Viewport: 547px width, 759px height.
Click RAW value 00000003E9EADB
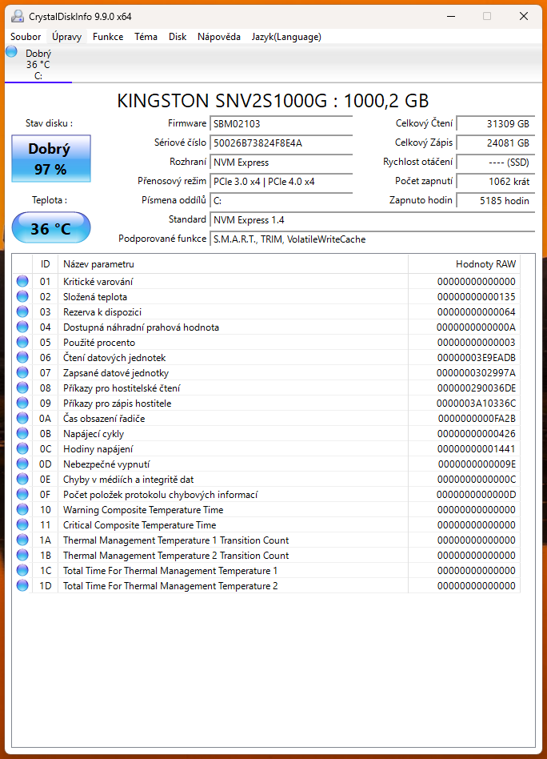pyautogui.click(x=477, y=358)
